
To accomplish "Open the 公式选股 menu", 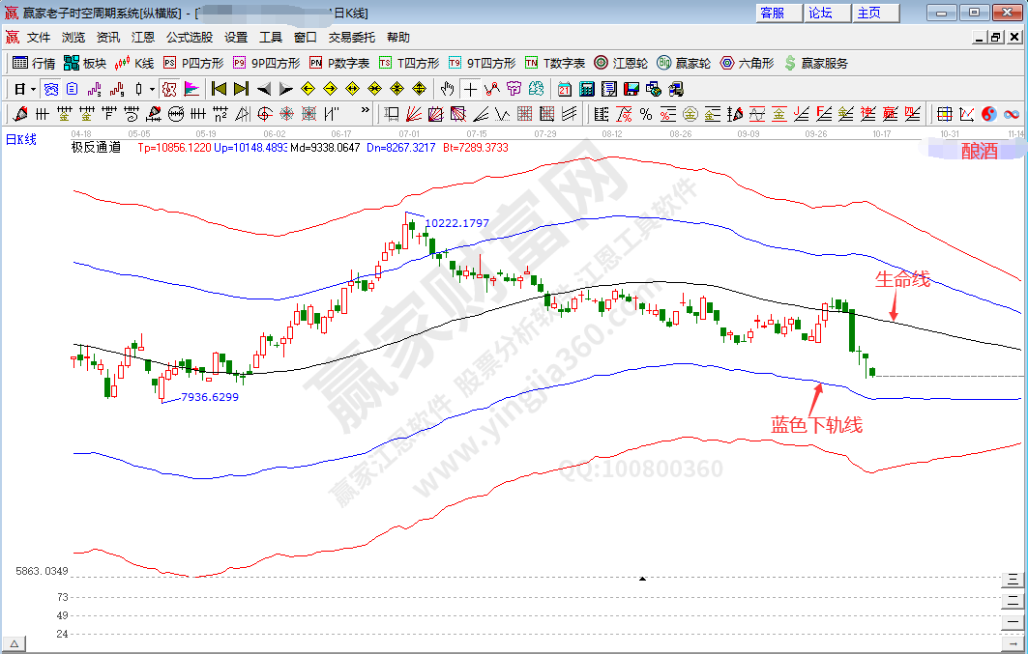I will point(189,38).
